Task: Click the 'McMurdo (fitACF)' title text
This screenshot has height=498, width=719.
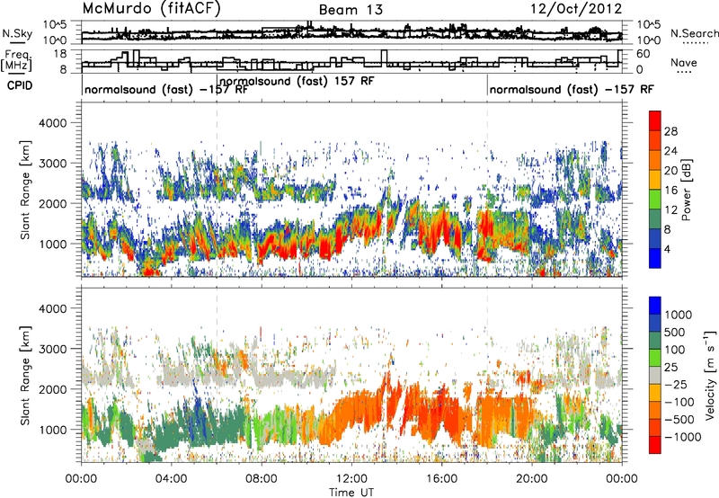Action: 151,9
